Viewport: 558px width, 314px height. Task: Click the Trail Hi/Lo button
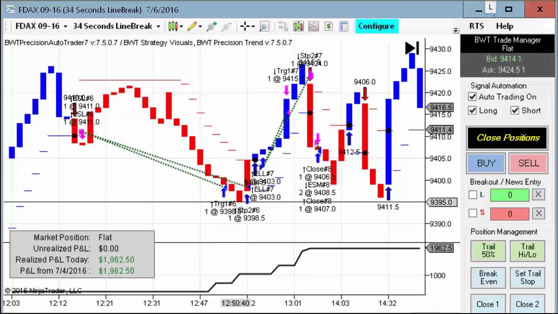pyautogui.click(x=527, y=251)
